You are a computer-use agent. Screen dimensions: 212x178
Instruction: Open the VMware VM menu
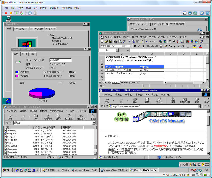click(36, 8)
